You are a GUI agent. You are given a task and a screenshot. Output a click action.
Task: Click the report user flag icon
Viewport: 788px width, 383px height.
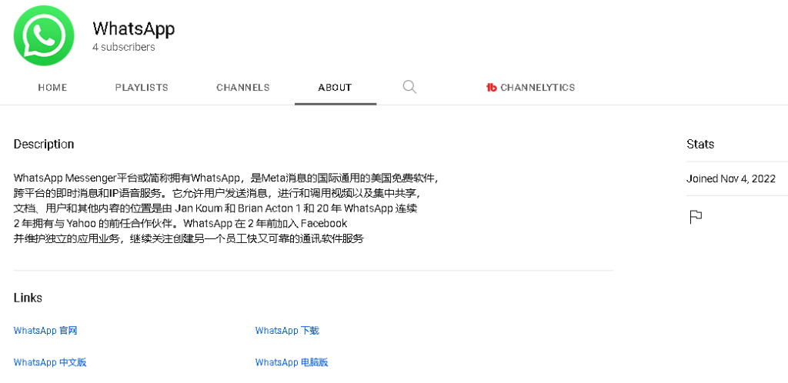tap(696, 217)
